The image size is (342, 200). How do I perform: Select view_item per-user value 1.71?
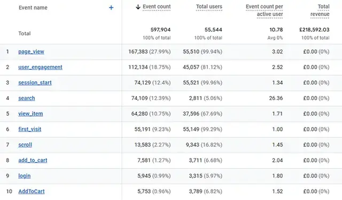[x=277, y=114]
